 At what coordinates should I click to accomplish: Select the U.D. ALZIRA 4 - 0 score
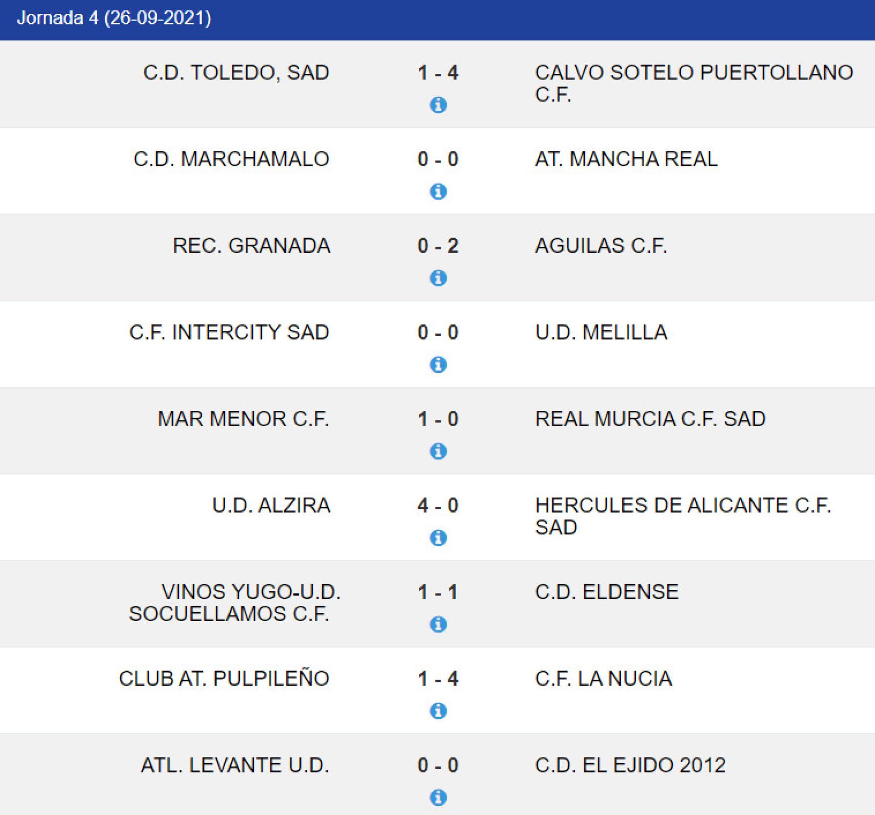[x=438, y=506]
